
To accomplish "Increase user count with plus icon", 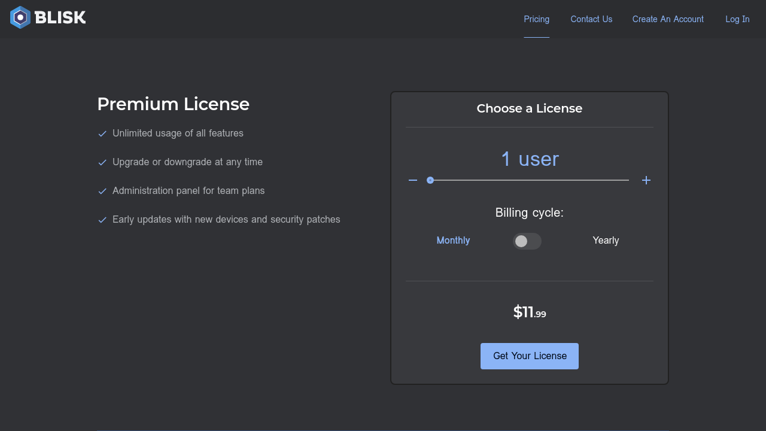I will click(x=646, y=180).
